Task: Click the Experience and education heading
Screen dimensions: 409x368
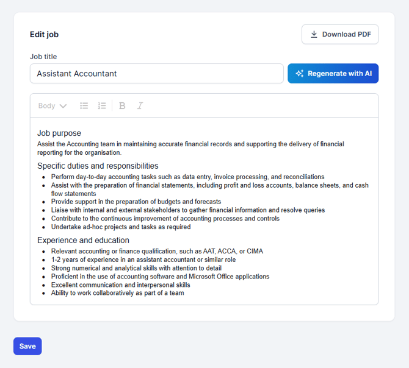Action: 83,240
